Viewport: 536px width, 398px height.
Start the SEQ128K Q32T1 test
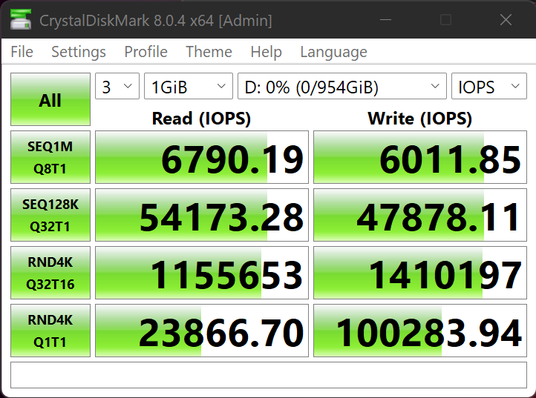pyautogui.click(x=50, y=215)
